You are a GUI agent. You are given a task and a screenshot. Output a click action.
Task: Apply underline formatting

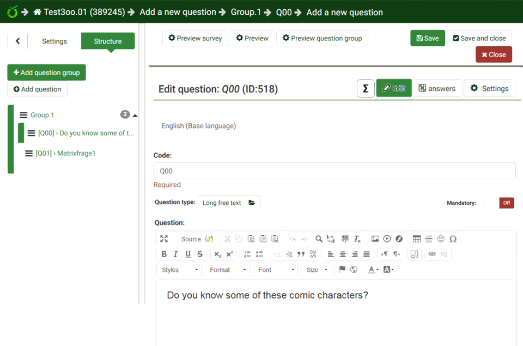(188, 254)
